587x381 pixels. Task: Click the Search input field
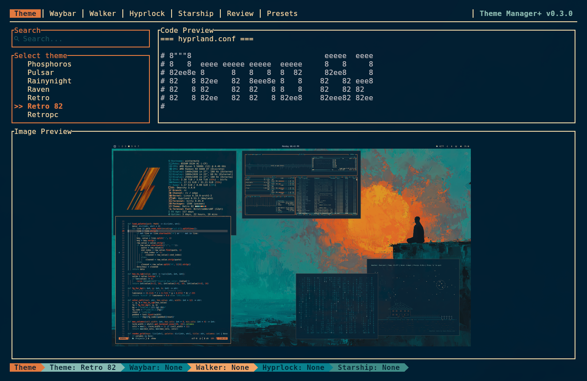[81, 39]
